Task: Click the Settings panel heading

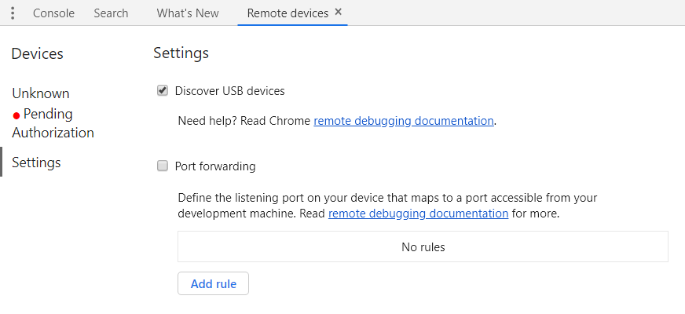Action: (x=181, y=53)
